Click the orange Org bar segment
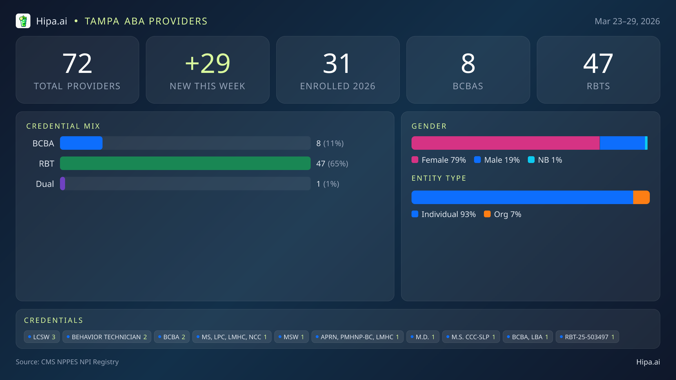The height and width of the screenshot is (380, 676). [641, 197]
